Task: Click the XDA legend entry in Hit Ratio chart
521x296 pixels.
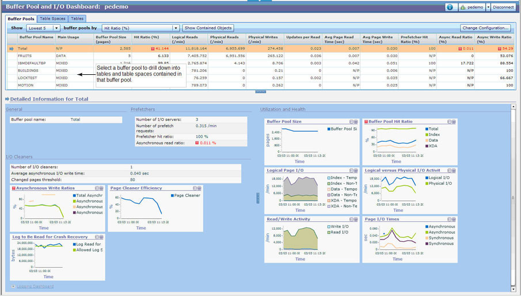Action: (x=431, y=146)
